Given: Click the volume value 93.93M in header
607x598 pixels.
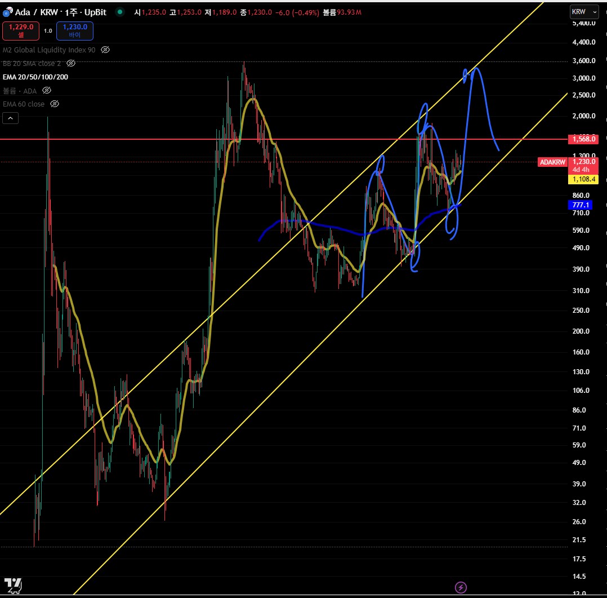Looking at the screenshot, I should (x=349, y=12).
